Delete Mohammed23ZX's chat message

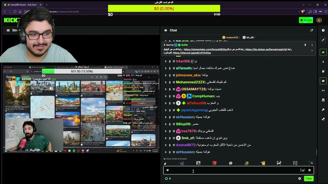[x=166, y=82]
